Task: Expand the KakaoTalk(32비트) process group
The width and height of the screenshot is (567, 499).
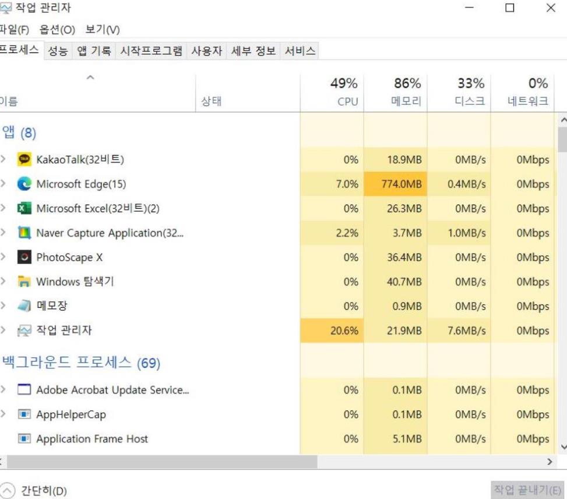Action: [x=3, y=159]
